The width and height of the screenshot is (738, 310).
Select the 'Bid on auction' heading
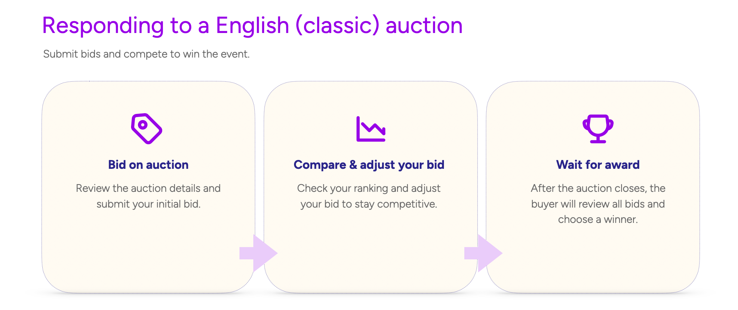(x=148, y=165)
